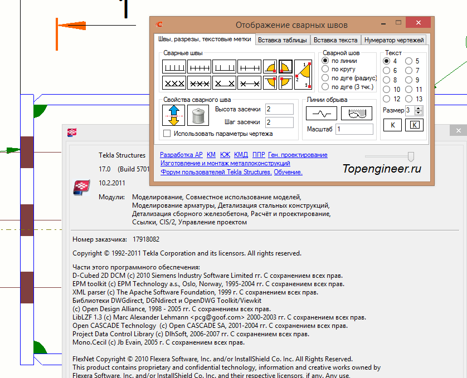
Task: Click the 'Масштаб' input field
Action: 354,129
